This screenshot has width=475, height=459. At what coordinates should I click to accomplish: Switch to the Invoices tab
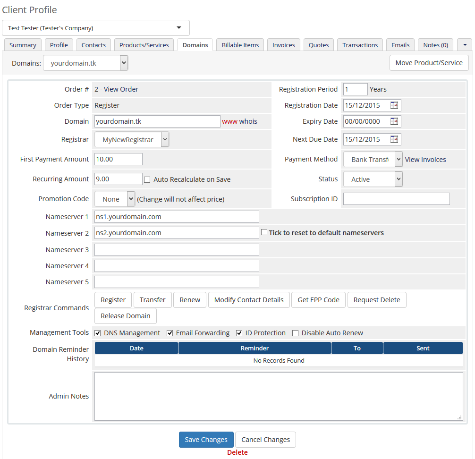[284, 45]
